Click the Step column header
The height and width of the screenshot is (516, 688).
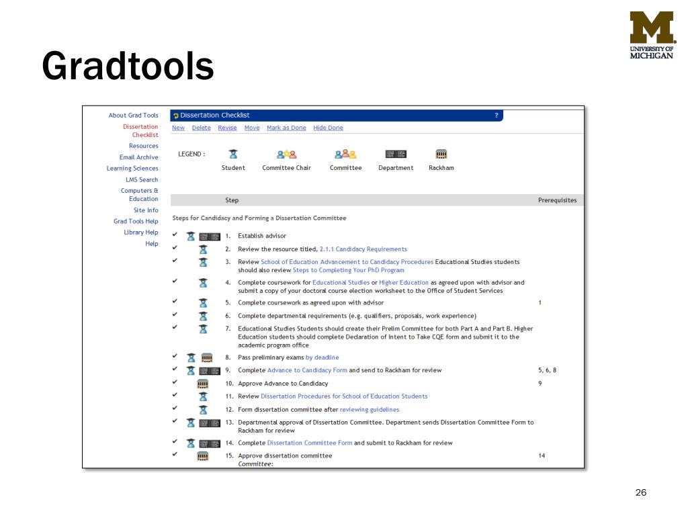(x=232, y=200)
